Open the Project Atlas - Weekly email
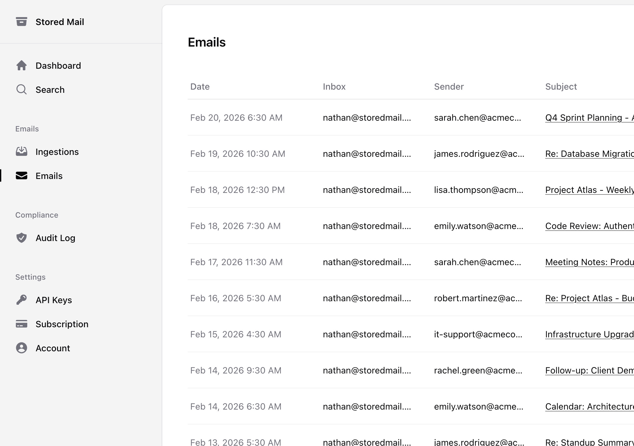Image resolution: width=634 pixels, height=446 pixels. (x=589, y=190)
